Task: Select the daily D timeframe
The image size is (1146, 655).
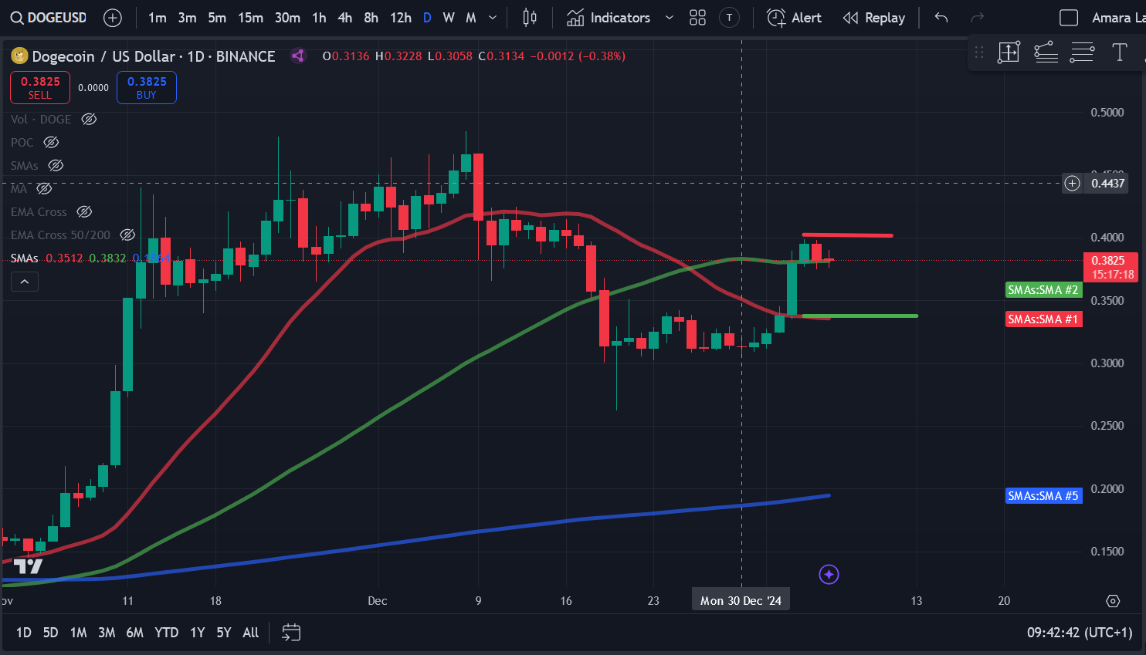Action: coord(427,18)
